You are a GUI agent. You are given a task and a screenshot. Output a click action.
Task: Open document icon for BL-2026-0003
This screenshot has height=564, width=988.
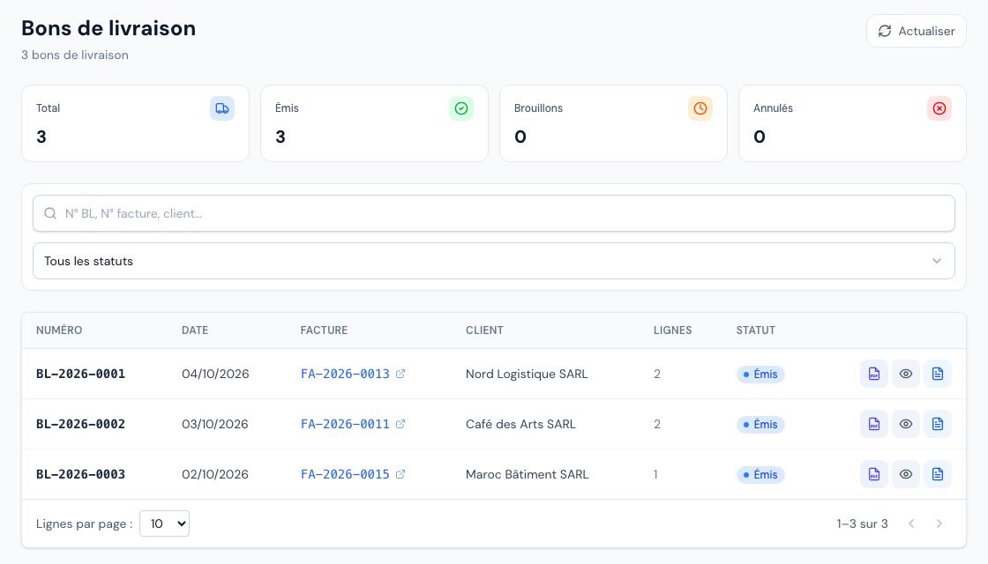[x=938, y=475]
